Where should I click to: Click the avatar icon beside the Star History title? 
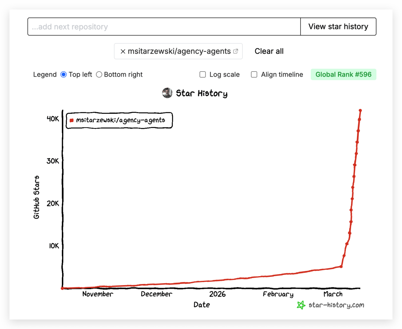167,93
